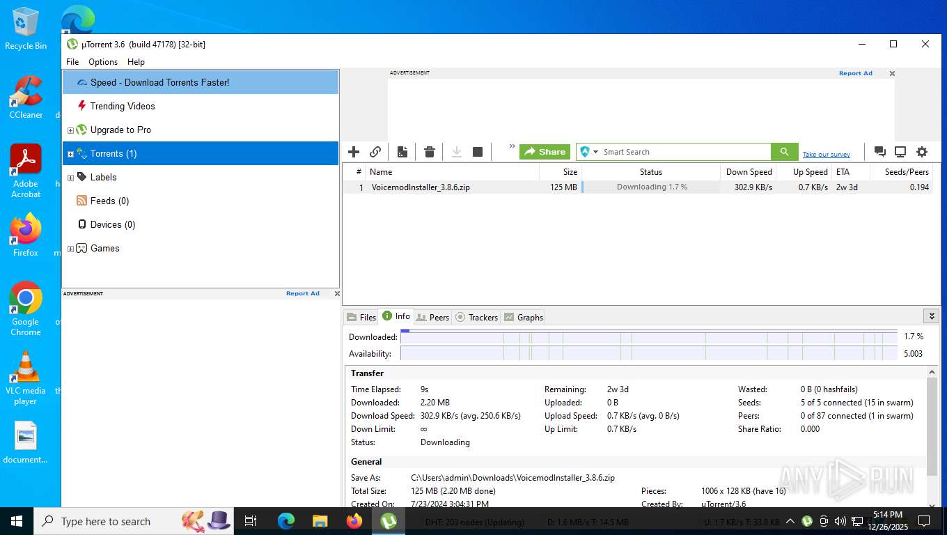Click the Labels tag icon

click(x=82, y=177)
